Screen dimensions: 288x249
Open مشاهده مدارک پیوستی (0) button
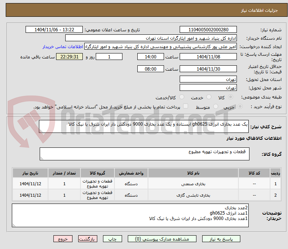[162, 239]
